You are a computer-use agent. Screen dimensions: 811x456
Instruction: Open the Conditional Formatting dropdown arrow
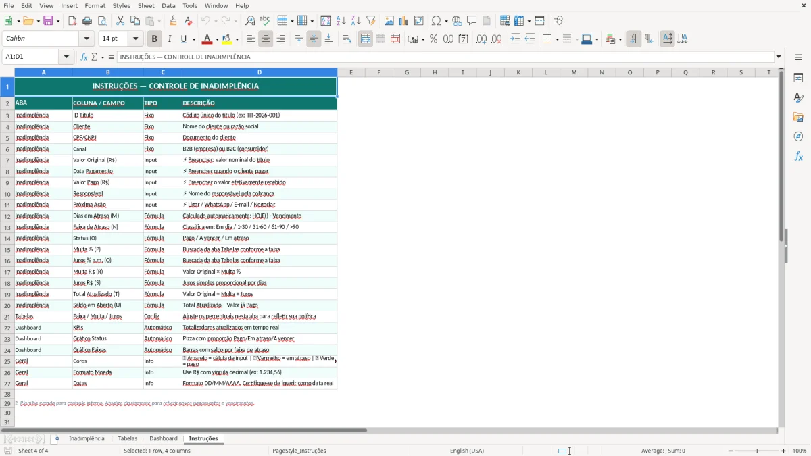click(620, 39)
